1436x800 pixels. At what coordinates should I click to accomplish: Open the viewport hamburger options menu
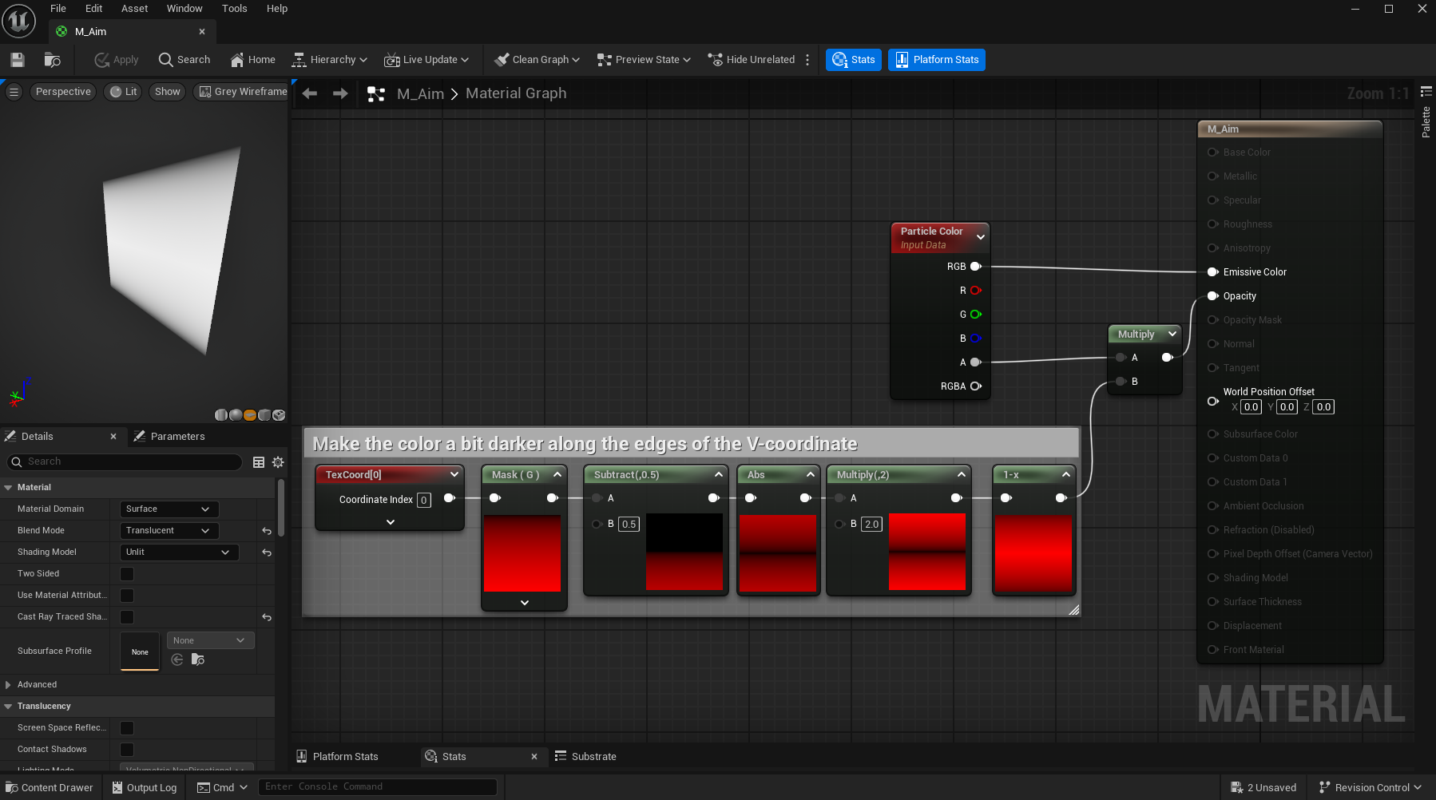coord(14,92)
